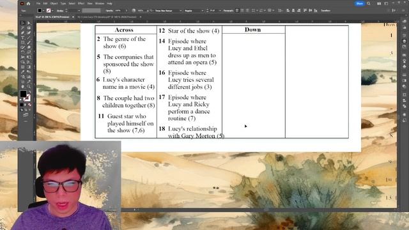
Task: Open the Times New Roman font dropdown
Action: point(180,11)
